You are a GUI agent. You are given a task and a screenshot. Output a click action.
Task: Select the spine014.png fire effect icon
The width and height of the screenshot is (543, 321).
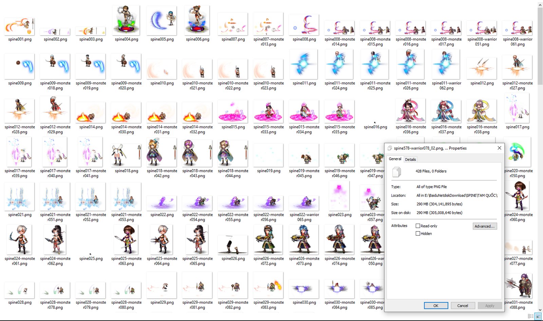(x=91, y=114)
